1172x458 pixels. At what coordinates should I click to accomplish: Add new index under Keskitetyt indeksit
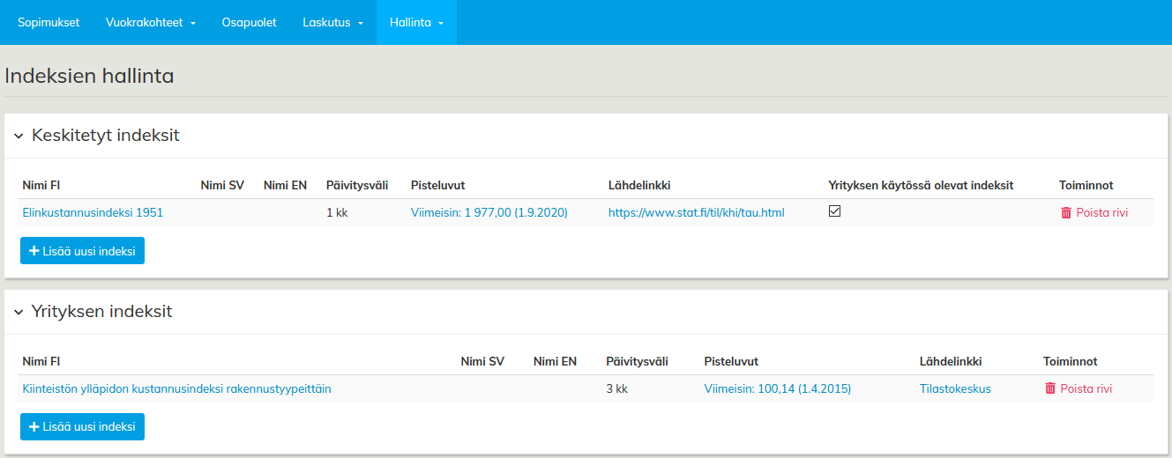82,251
